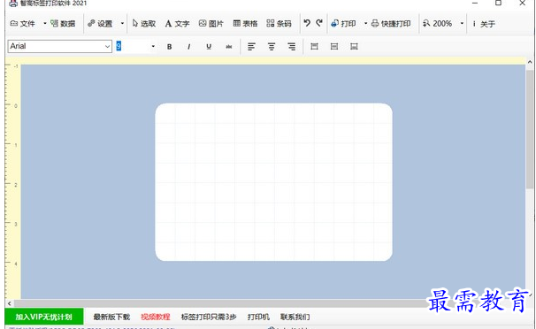Open the 数据 (Data) tool

pyautogui.click(x=63, y=24)
